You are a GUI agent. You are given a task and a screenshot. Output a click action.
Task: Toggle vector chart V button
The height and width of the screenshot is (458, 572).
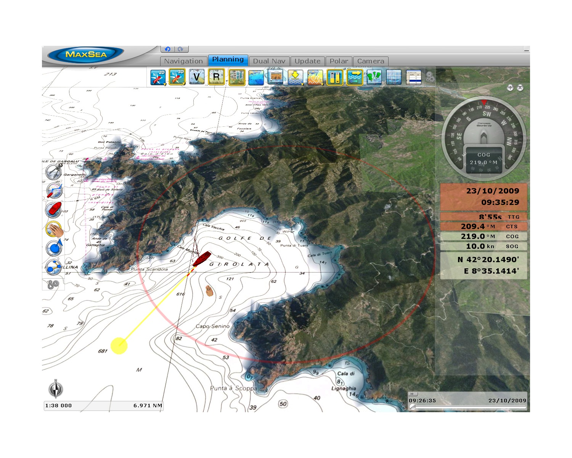tap(197, 77)
